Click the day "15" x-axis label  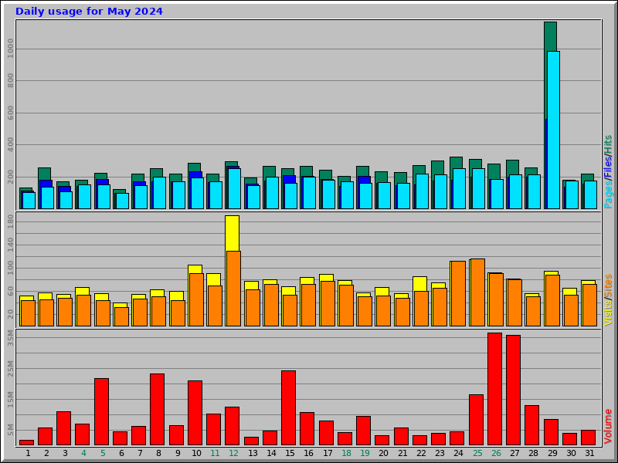[290, 453]
